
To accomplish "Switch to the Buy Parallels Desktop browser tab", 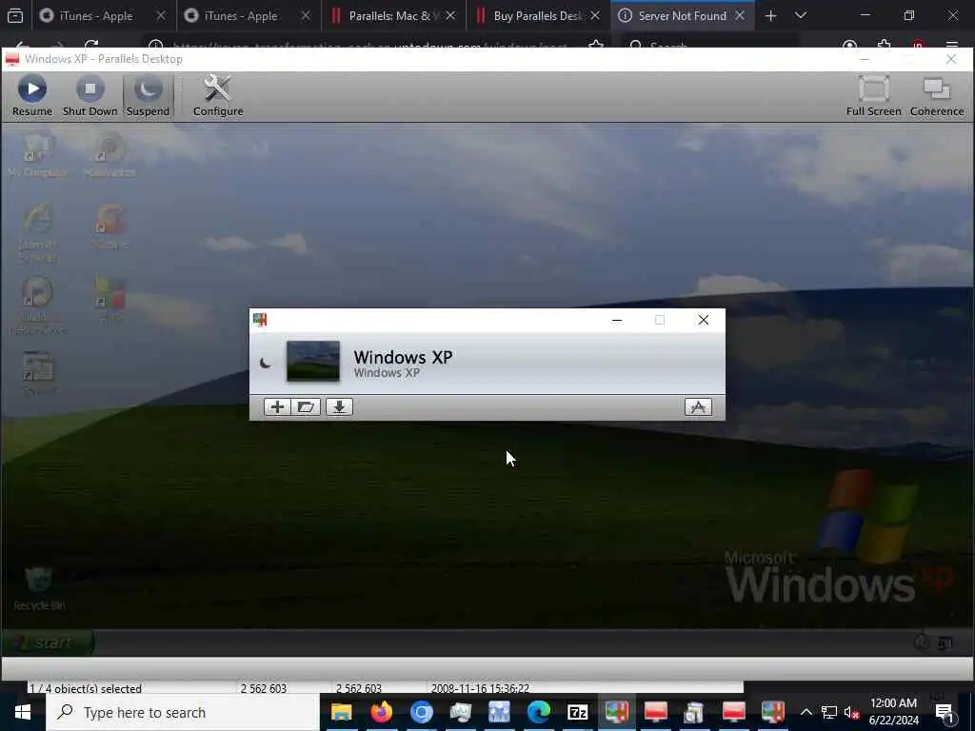I will pyautogui.click(x=539, y=15).
